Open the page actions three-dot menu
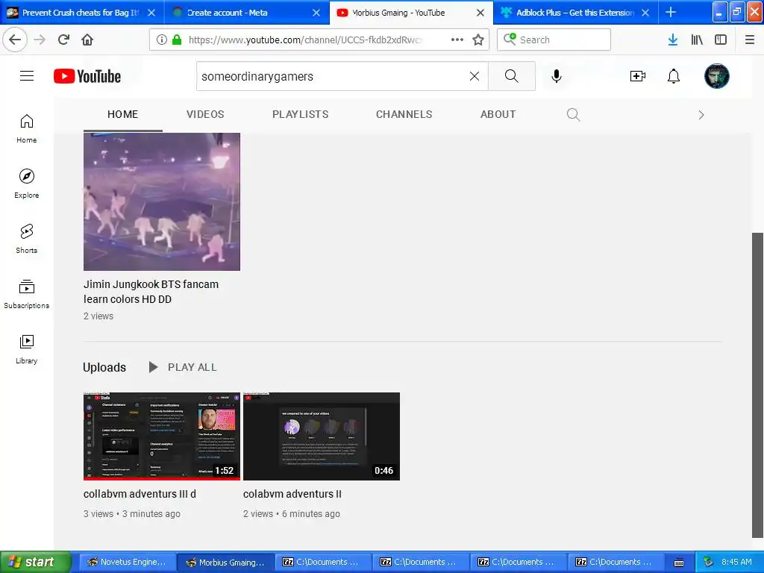764x573 pixels. tap(457, 40)
